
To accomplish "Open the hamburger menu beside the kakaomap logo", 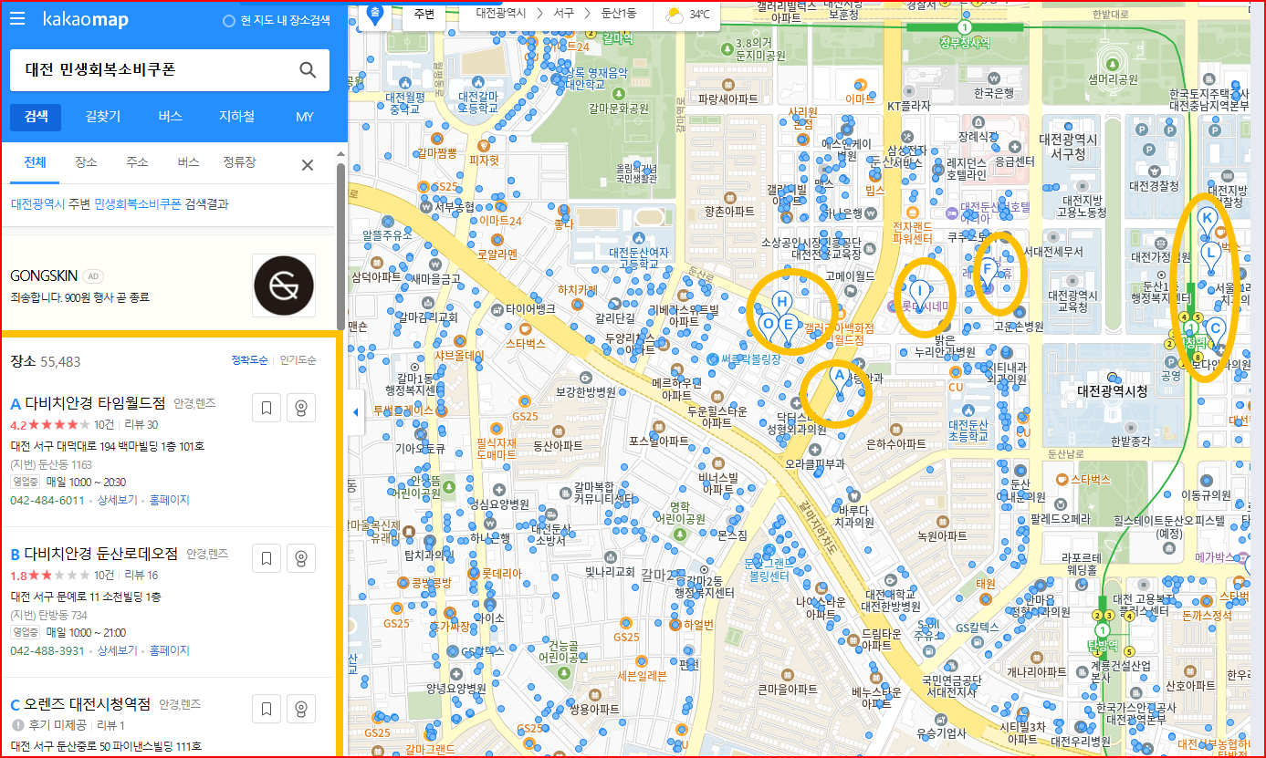I will click(x=17, y=19).
